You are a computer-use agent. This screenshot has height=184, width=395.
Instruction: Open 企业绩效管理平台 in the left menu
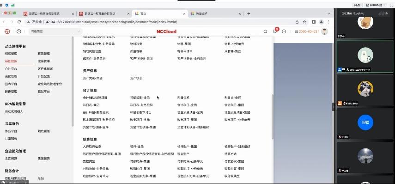(x=50, y=84)
